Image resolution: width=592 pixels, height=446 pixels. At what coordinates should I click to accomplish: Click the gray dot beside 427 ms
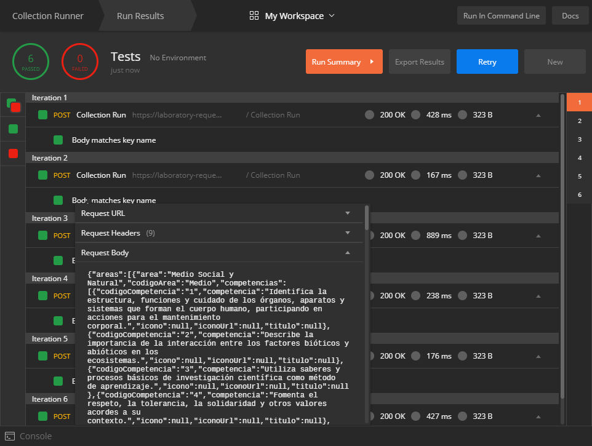(x=415, y=416)
